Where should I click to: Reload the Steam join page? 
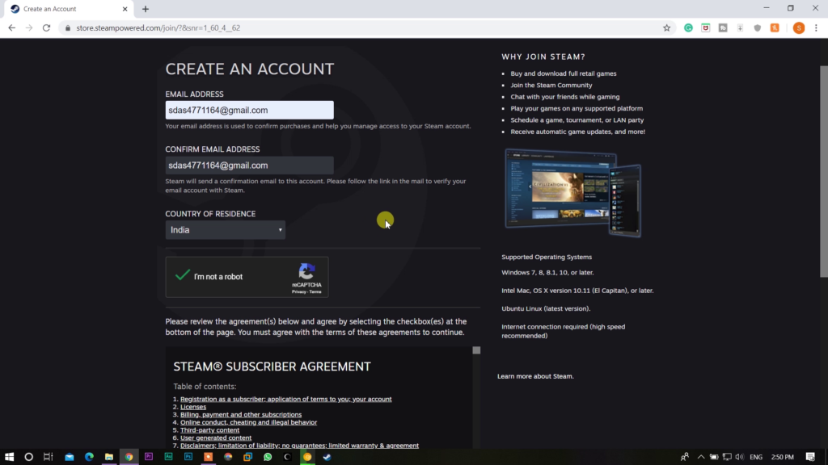point(46,28)
